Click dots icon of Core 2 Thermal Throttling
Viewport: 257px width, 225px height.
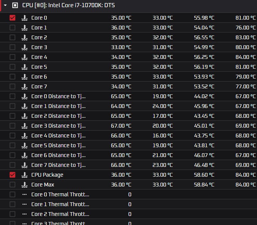click(25, 214)
